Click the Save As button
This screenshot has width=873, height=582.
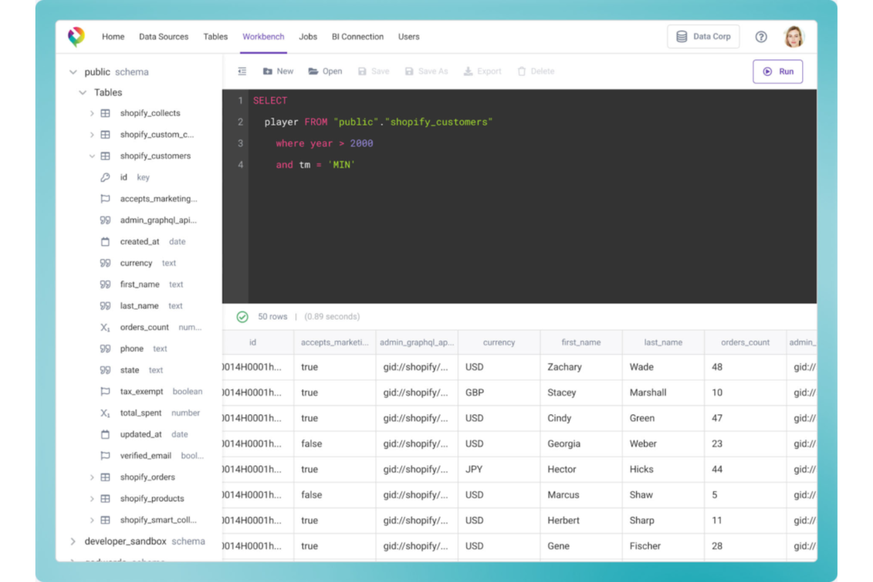(x=426, y=71)
